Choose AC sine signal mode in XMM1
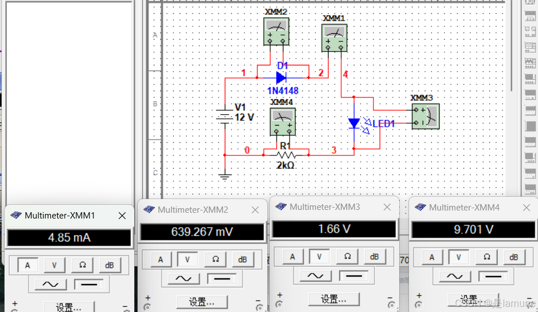This screenshot has height=312, width=538. click(x=50, y=284)
